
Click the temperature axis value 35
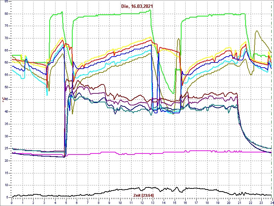coord(6,124)
